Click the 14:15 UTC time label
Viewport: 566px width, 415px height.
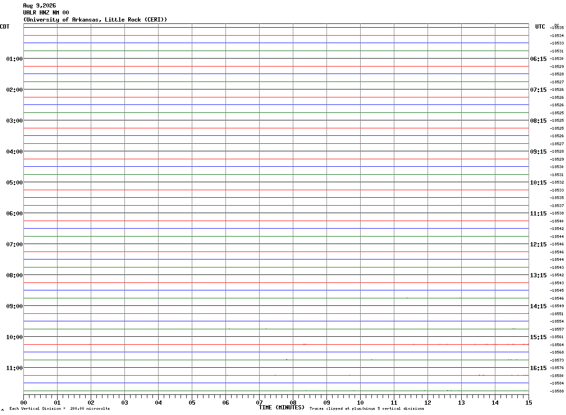click(538, 306)
